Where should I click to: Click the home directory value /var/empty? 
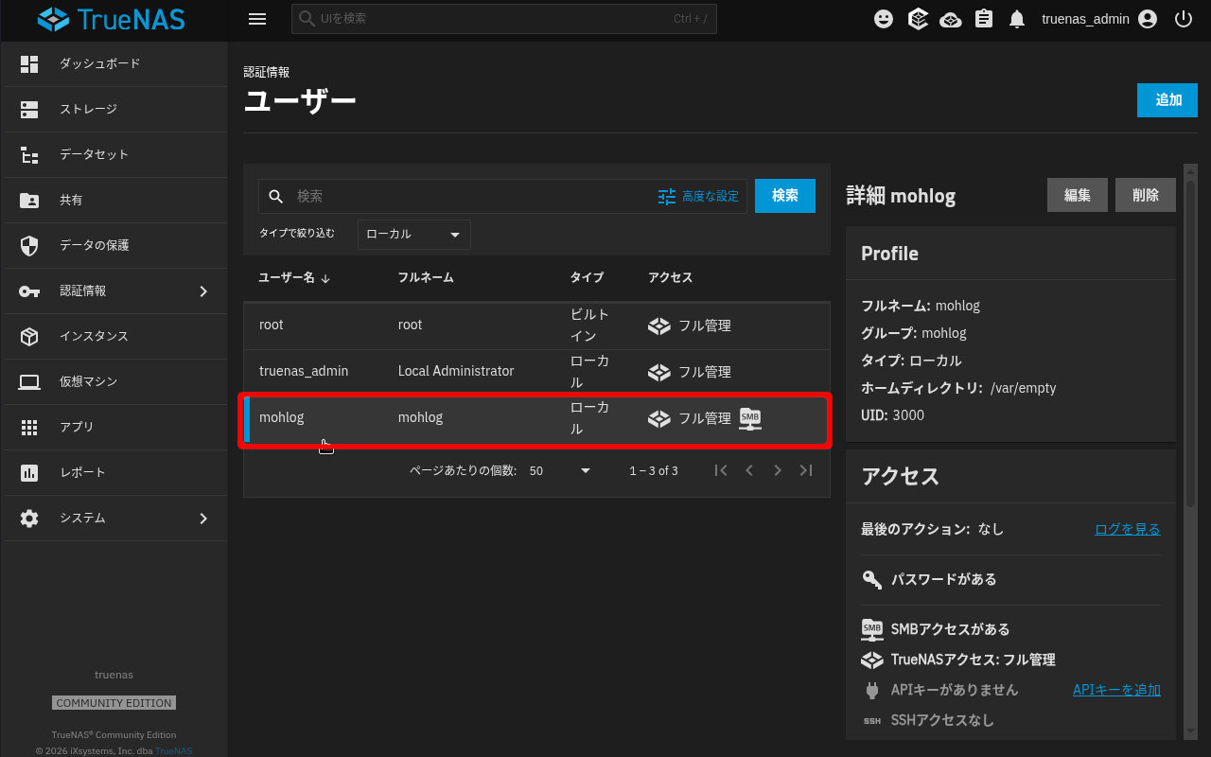[x=1023, y=388]
